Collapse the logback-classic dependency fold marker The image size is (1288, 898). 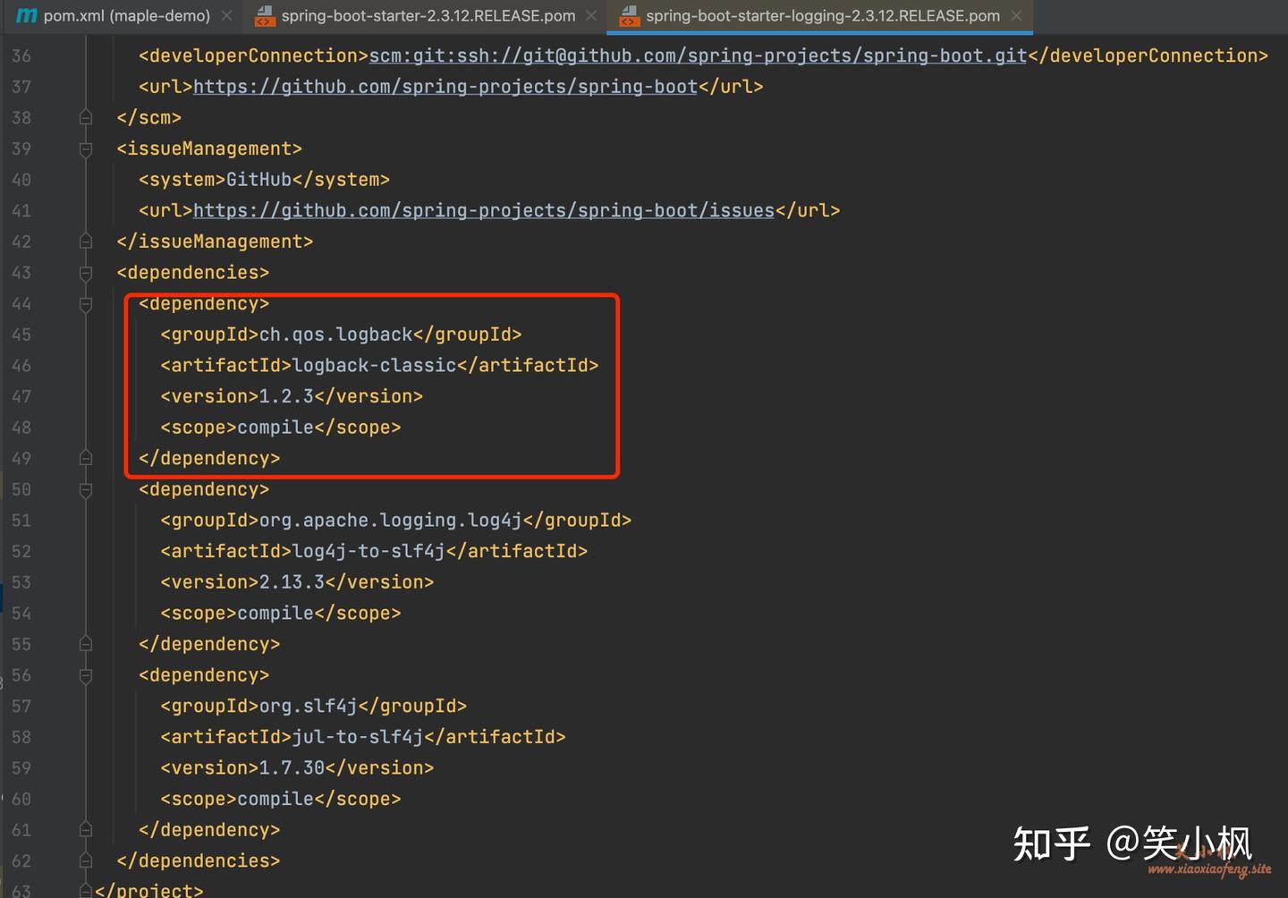pos(86,304)
